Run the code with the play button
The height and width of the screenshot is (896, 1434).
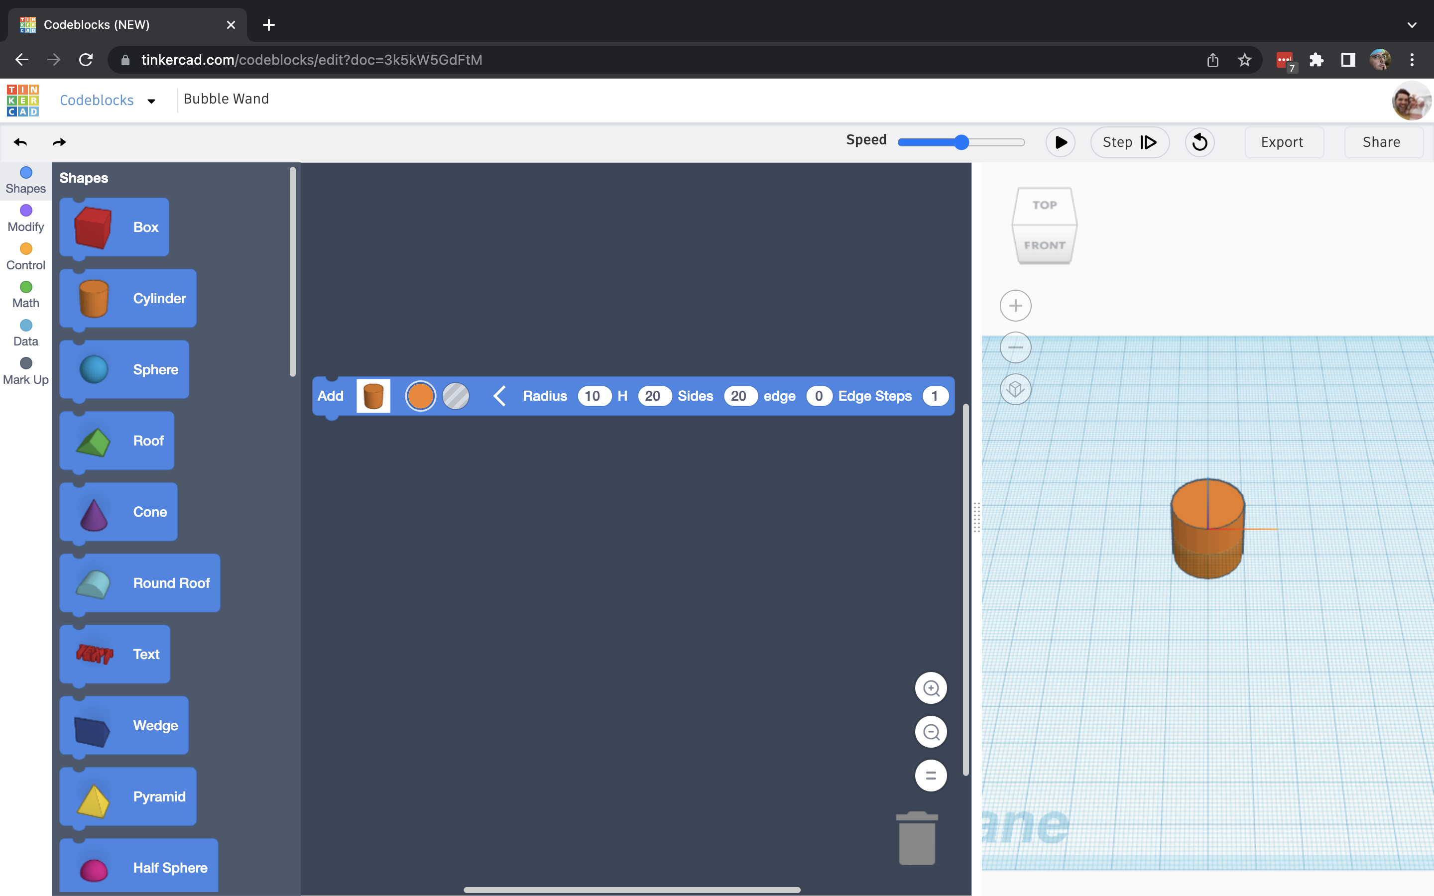[1060, 142]
